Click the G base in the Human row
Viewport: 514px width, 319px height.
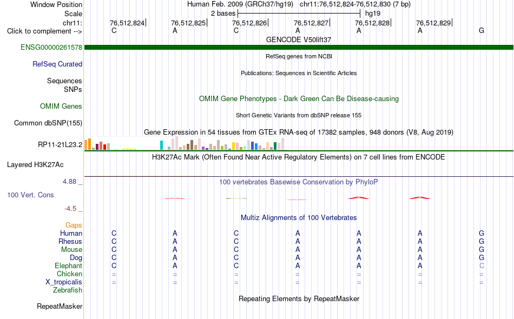481,233
